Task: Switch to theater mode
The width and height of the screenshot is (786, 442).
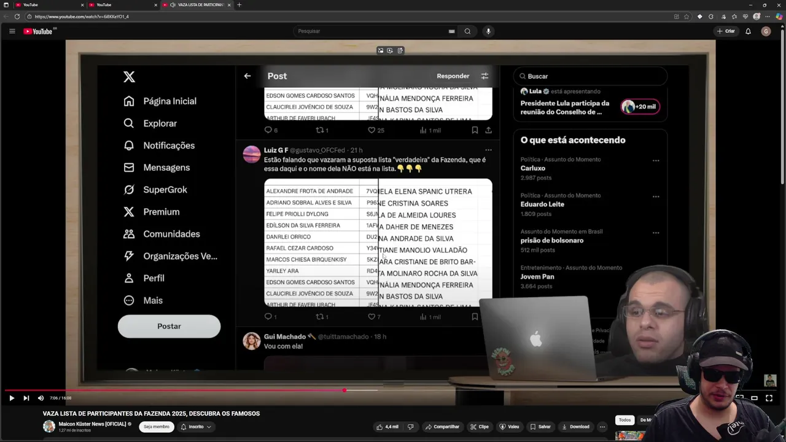Action: click(754, 398)
